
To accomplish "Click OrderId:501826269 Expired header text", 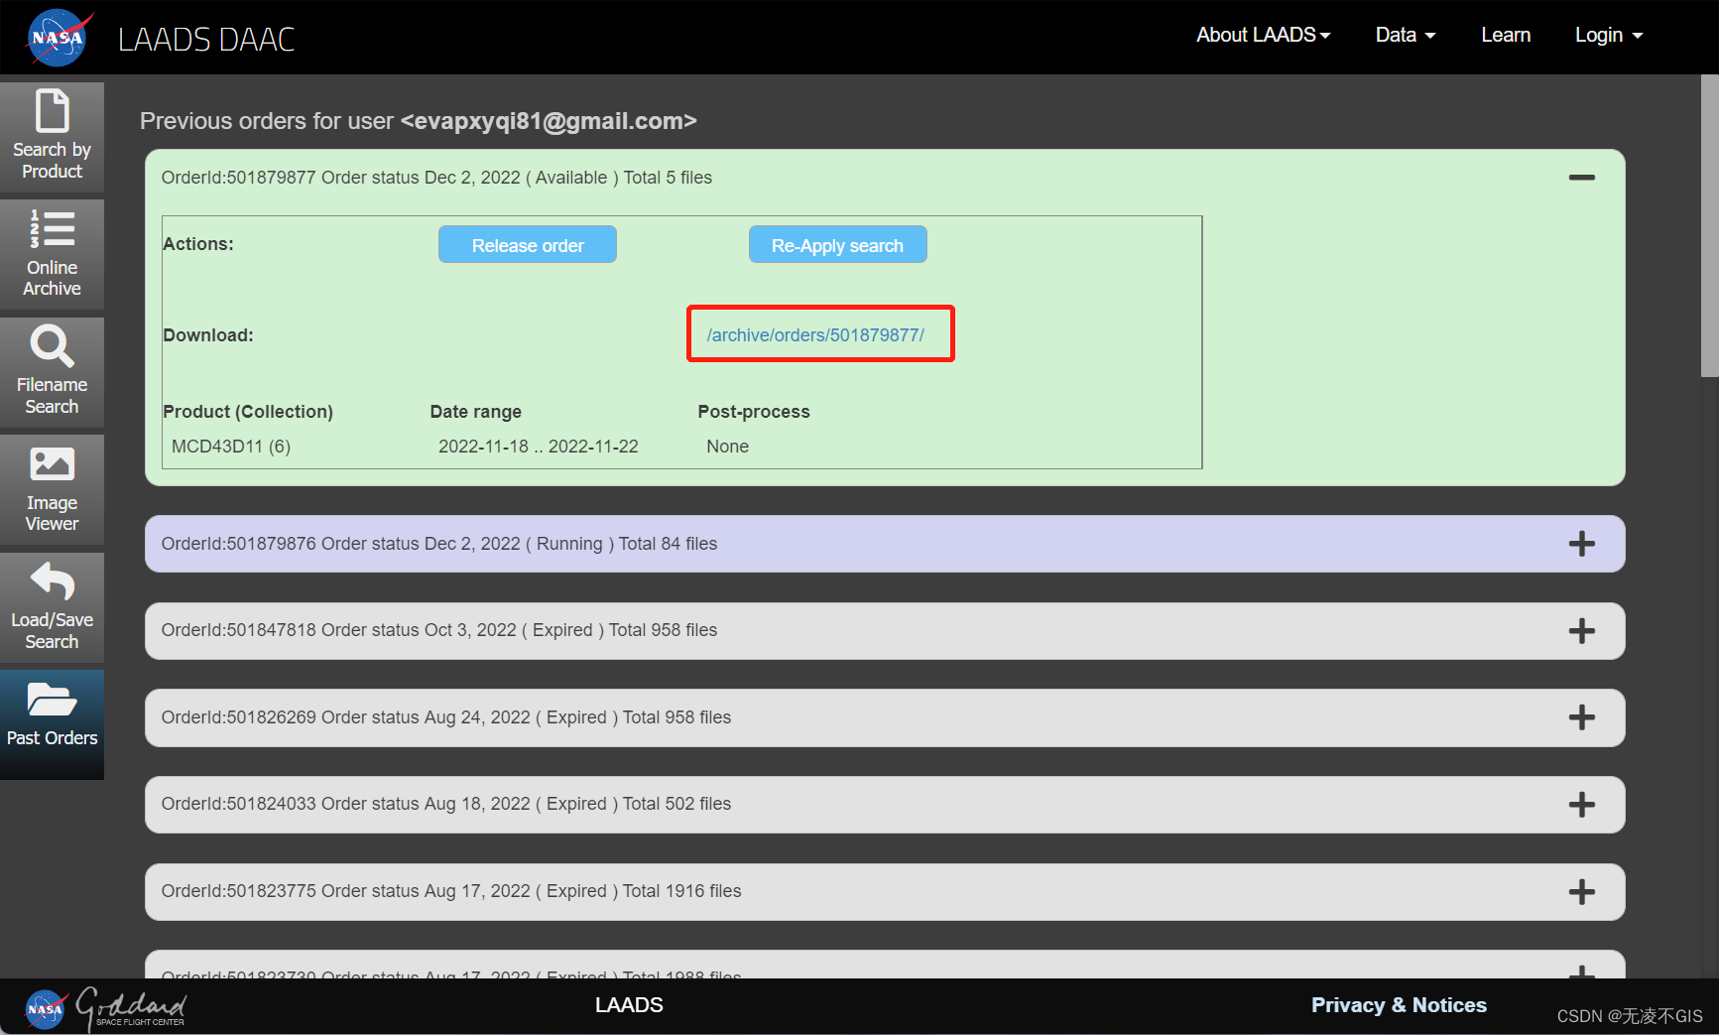I will pos(445,717).
